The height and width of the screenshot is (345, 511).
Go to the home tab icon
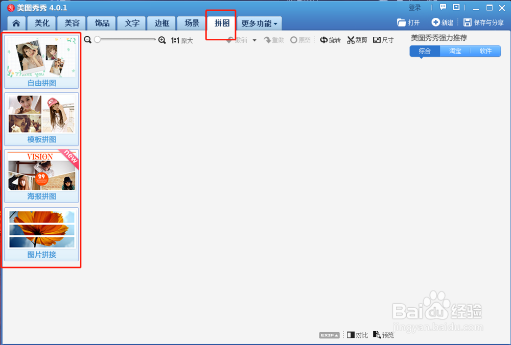pos(16,23)
